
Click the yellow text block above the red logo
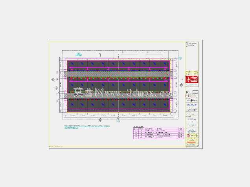point(192,73)
